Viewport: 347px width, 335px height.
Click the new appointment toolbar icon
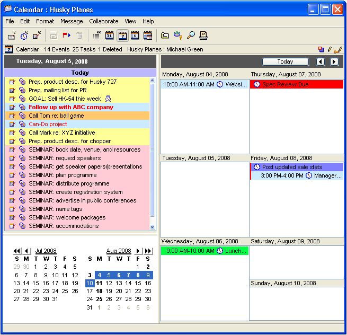pos(12,36)
